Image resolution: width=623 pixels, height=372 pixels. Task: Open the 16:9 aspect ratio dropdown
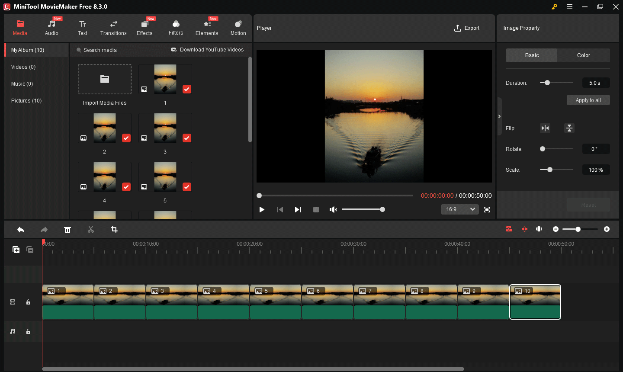pyautogui.click(x=460, y=209)
